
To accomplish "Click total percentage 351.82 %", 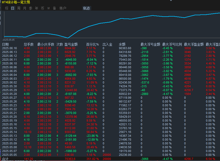I will click(93, 159).
